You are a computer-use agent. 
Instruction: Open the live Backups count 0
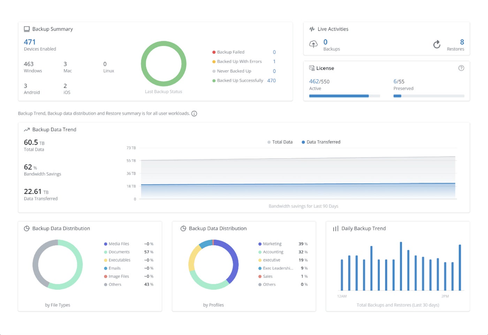point(325,42)
